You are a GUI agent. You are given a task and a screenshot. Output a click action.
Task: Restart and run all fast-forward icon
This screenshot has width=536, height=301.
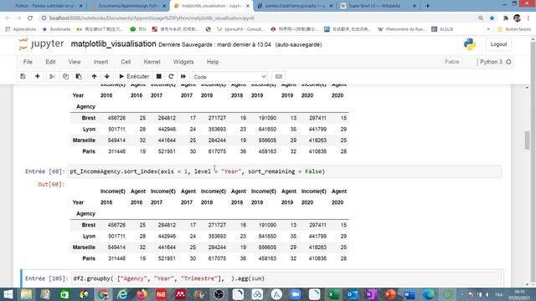click(183, 76)
